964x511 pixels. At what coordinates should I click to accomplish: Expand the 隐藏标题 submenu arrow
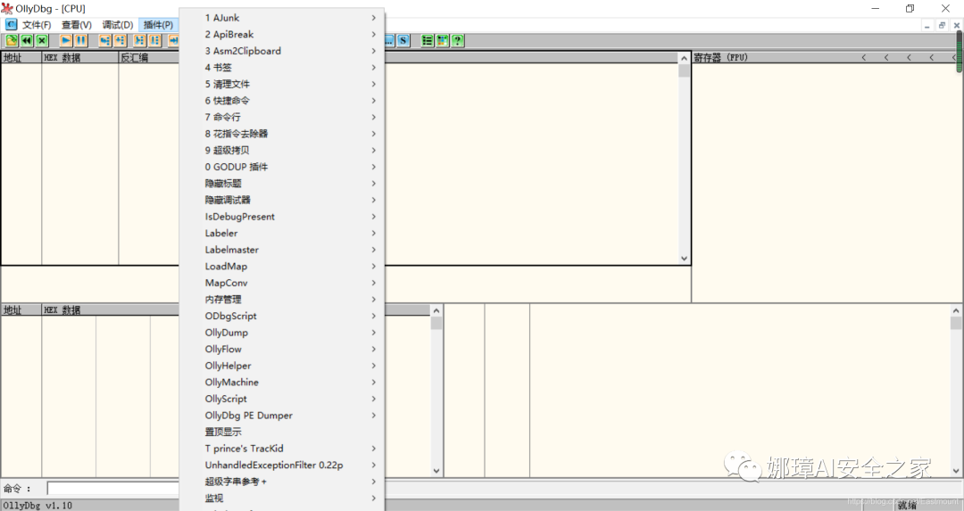pos(374,183)
